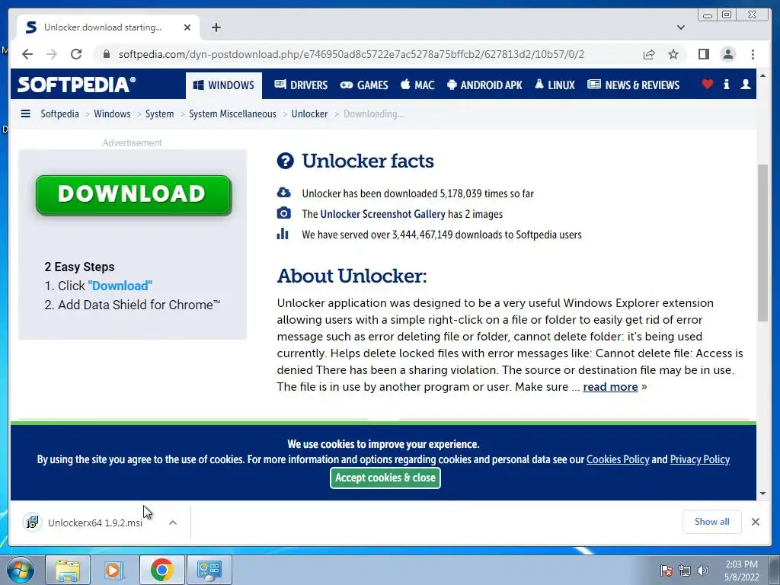Screen dimensions: 780x585
Task: Click the question mark icon beside Unlocker facts
Action: [285, 161]
